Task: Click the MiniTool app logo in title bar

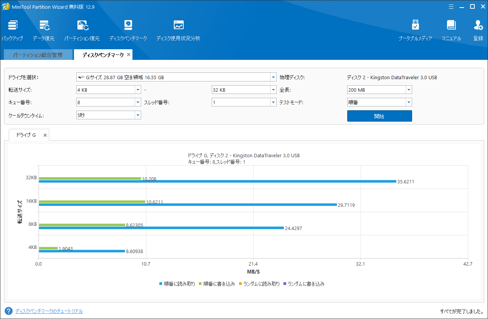Action: point(6,6)
